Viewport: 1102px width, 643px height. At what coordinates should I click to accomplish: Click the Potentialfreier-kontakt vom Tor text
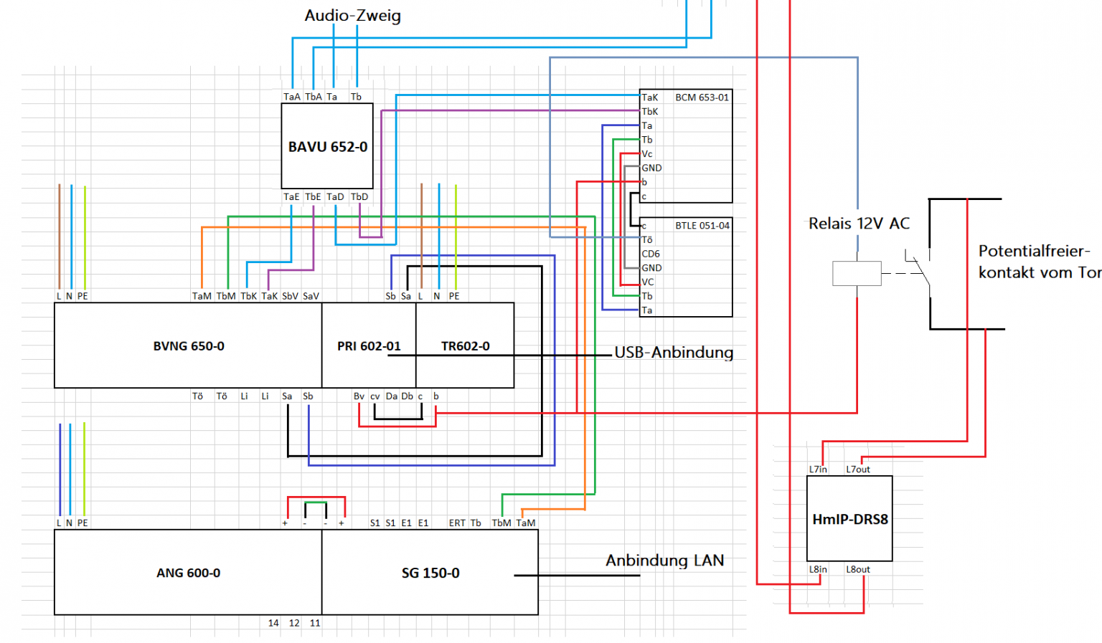[1038, 262]
